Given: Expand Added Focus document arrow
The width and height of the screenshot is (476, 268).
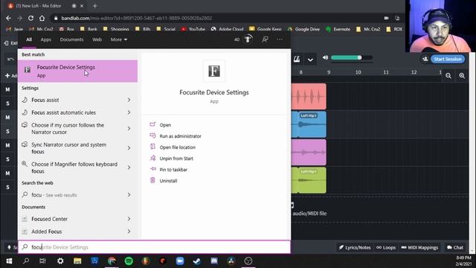Looking at the screenshot, I should pos(129,232).
